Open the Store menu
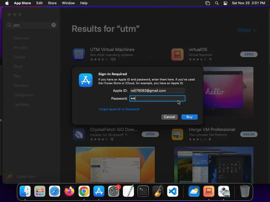Image resolution: width=270 pixels, height=202 pixels. [52, 3]
